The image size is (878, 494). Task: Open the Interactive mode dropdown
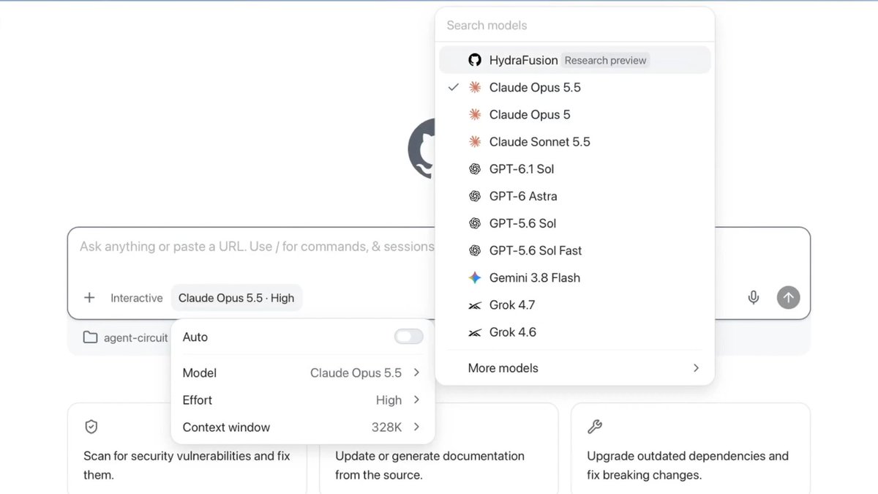[x=137, y=298]
